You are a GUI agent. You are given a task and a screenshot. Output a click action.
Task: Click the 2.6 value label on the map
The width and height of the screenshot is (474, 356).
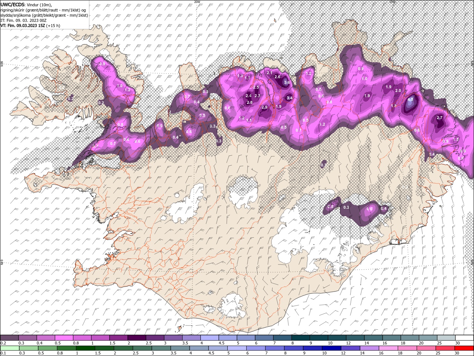[x=277, y=77]
